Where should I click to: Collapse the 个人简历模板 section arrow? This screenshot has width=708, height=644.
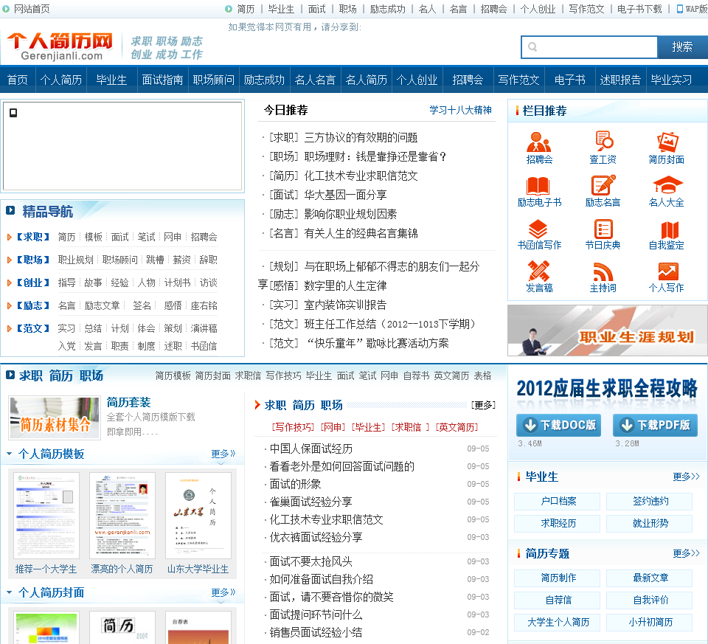point(9,454)
